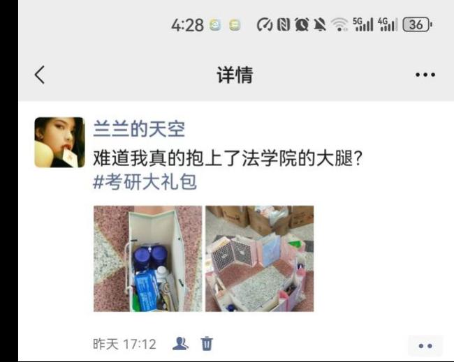This screenshot has height=362, width=454.
Task: Tap the back arrow in the header
Action: tap(40, 75)
